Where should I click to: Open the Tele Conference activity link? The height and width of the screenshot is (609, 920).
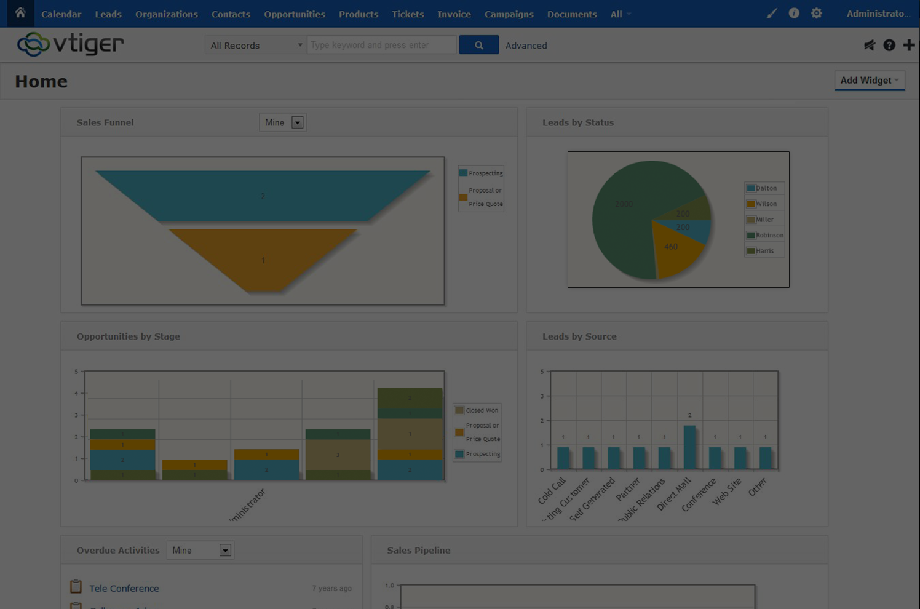pos(124,588)
